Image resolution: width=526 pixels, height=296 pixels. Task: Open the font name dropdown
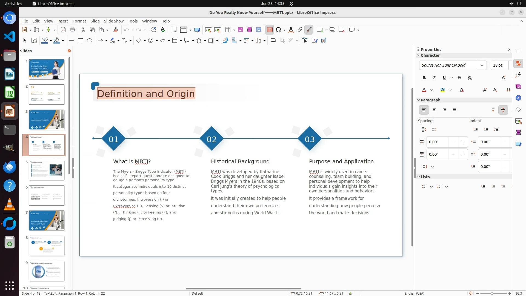click(482, 65)
